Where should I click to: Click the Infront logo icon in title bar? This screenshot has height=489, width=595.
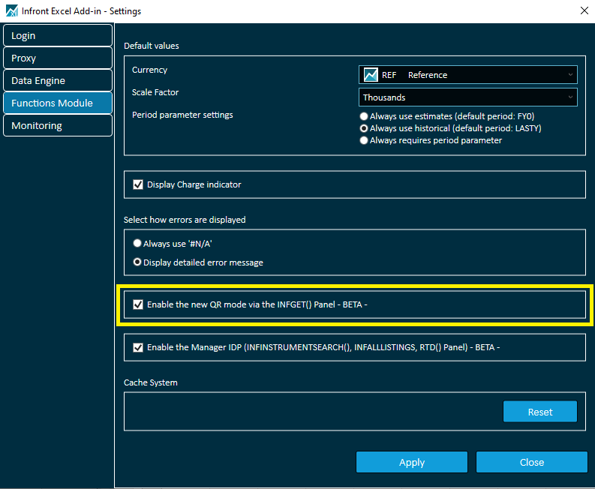pyautogui.click(x=11, y=11)
